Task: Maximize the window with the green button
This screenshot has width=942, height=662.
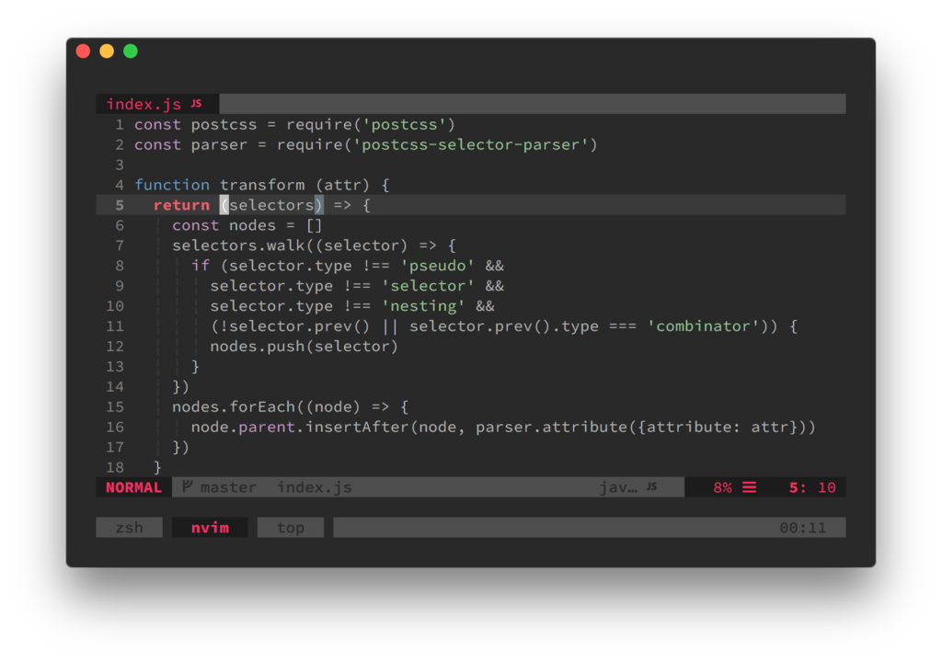Action: tap(131, 51)
